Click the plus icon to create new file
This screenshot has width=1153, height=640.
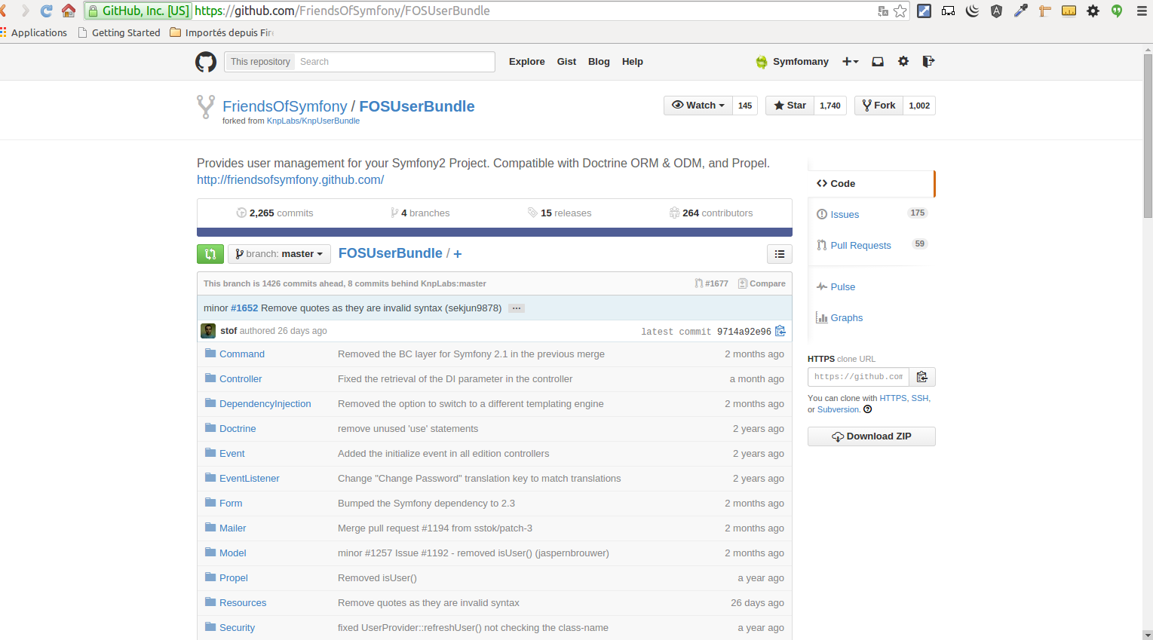(x=458, y=254)
